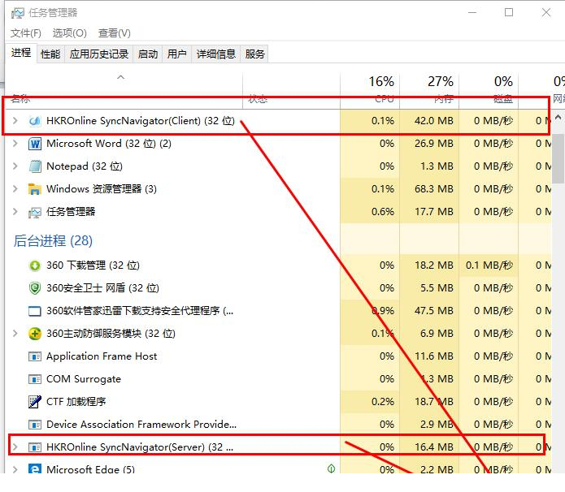Switch to the 启动 tab
Image resolution: width=565 pixels, height=492 pixels.
click(x=148, y=54)
